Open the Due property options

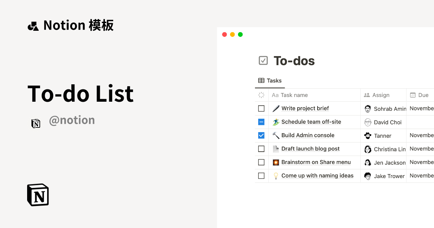tap(423, 95)
